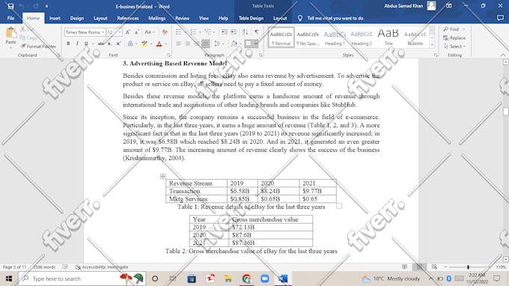This screenshot has width=509, height=286.
Task: Click the Paste button
Action: (x=10, y=37)
